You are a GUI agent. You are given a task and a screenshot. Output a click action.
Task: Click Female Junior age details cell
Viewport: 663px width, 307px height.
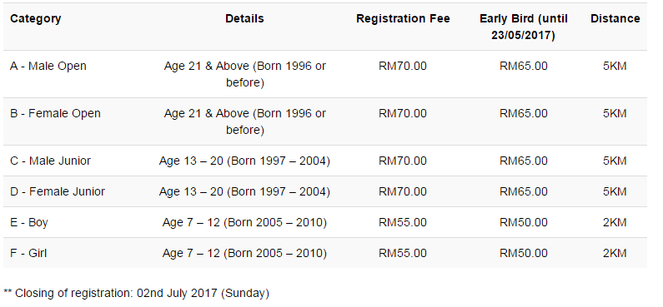point(244,192)
